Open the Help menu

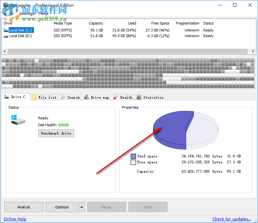click(x=44, y=14)
